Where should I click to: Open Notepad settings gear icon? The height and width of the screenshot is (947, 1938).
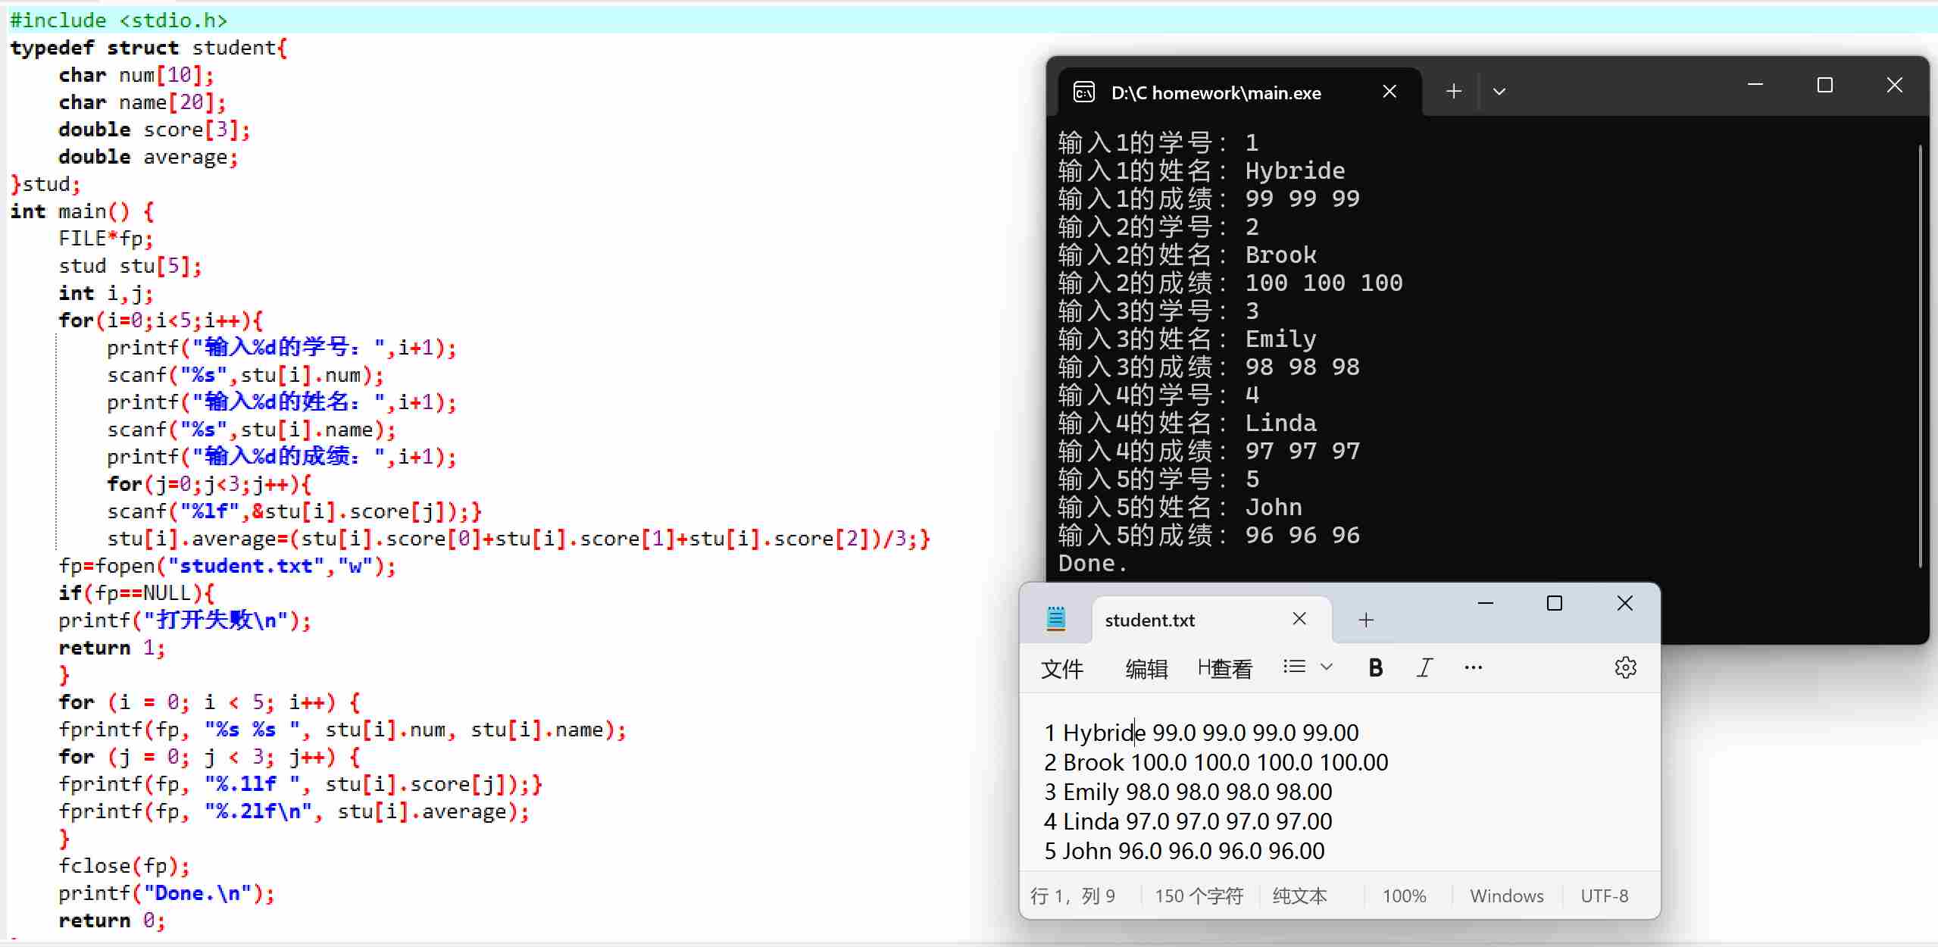point(1625,667)
